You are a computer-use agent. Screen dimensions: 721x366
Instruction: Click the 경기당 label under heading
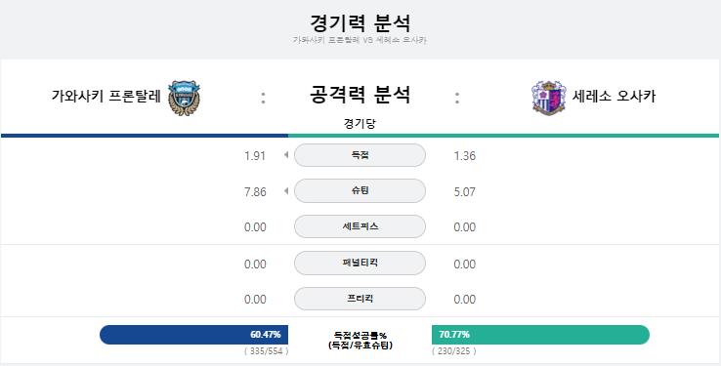pos(360,124)
